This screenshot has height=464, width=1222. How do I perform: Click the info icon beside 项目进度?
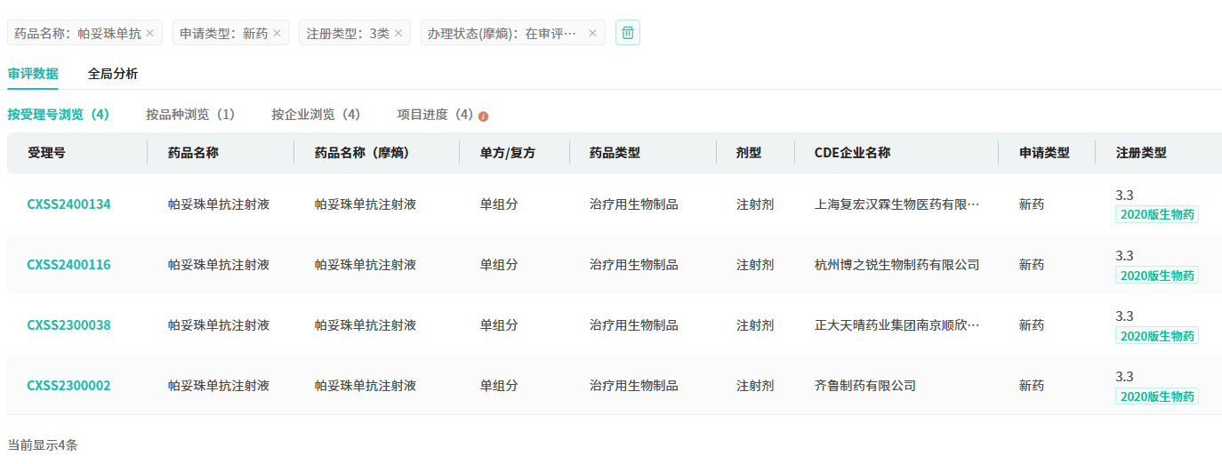point(484,116)
